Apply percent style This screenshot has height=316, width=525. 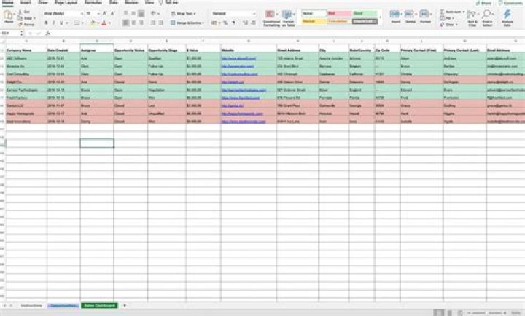(x=225, y=23)
